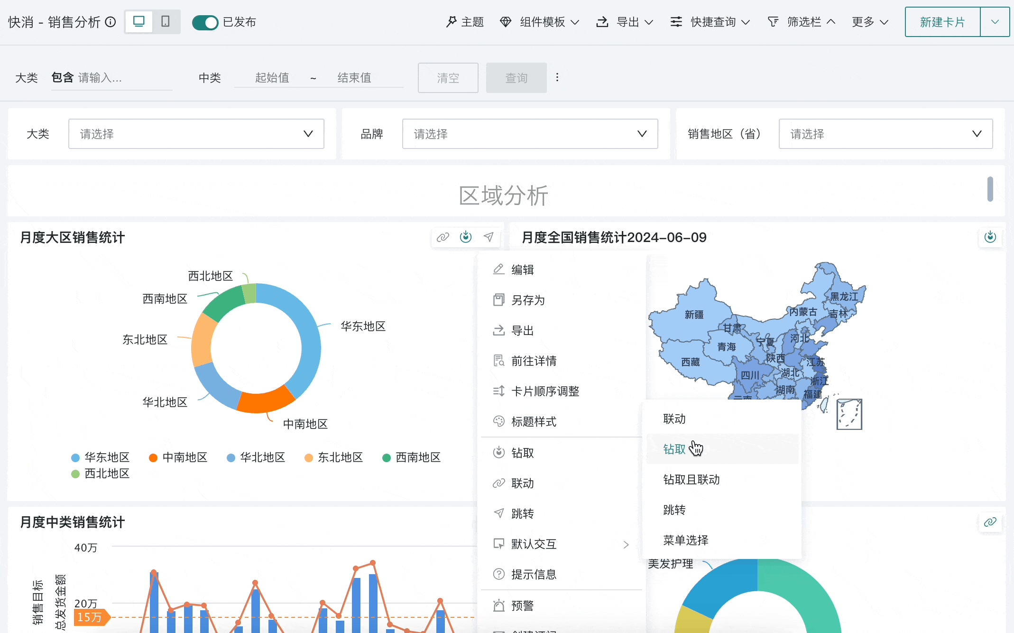Open the 销售地区（省） dropdown
Viewport: 1014px width, 633px height.
pos(886,134)
